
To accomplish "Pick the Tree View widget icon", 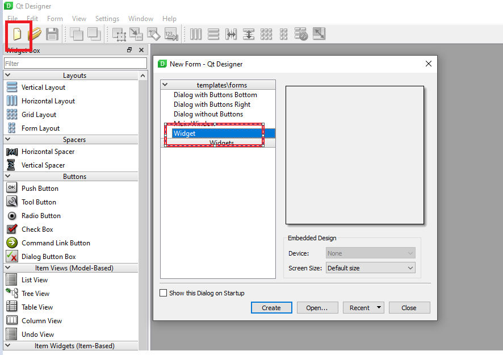I will pos(12,293).
